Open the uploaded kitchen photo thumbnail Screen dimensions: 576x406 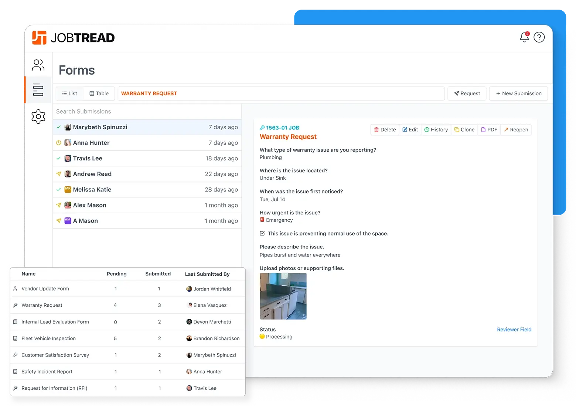(283, 296)
